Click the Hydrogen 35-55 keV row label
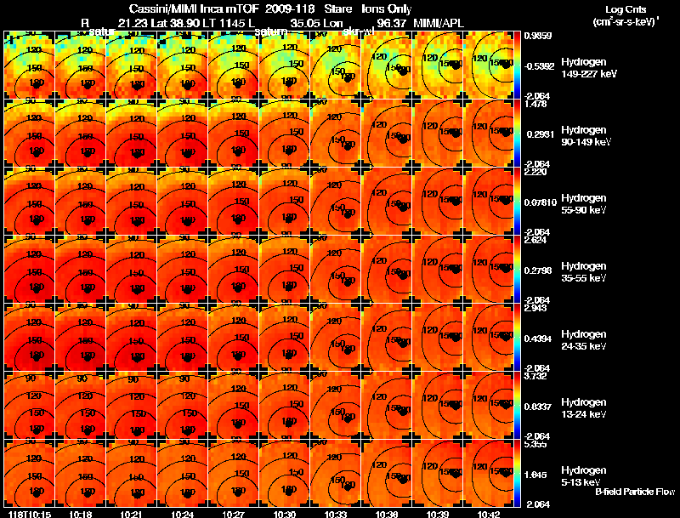680x518 pixels. pyautogui.click(x=584, y=272)
